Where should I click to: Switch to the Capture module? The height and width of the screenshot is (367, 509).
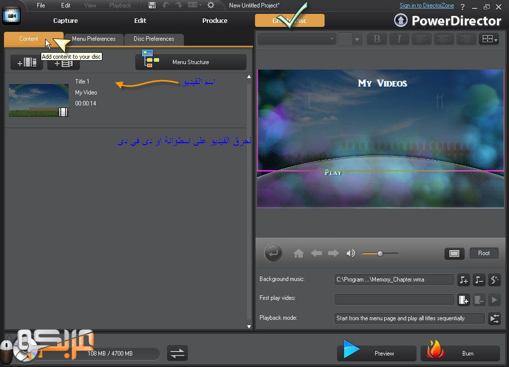coord(66,20)
